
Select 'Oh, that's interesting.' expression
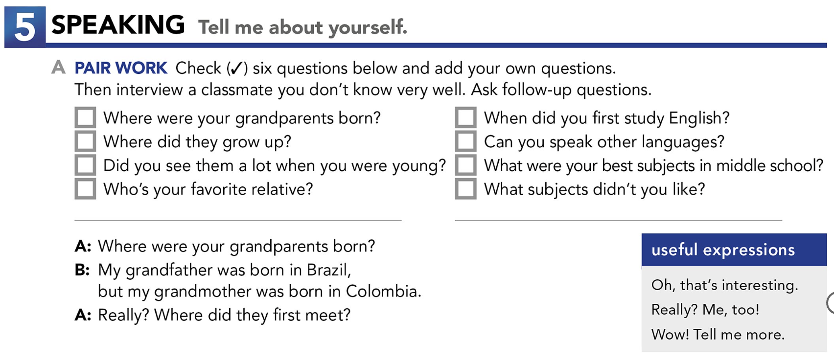tap(724, 285)
